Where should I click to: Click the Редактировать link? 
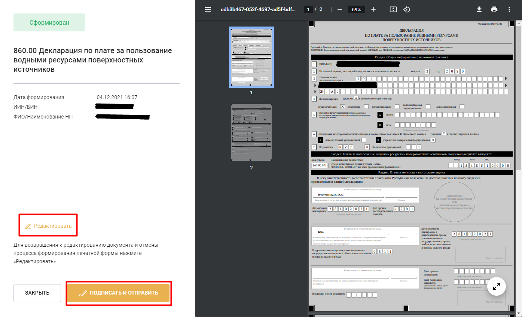[x=48, y=226]
